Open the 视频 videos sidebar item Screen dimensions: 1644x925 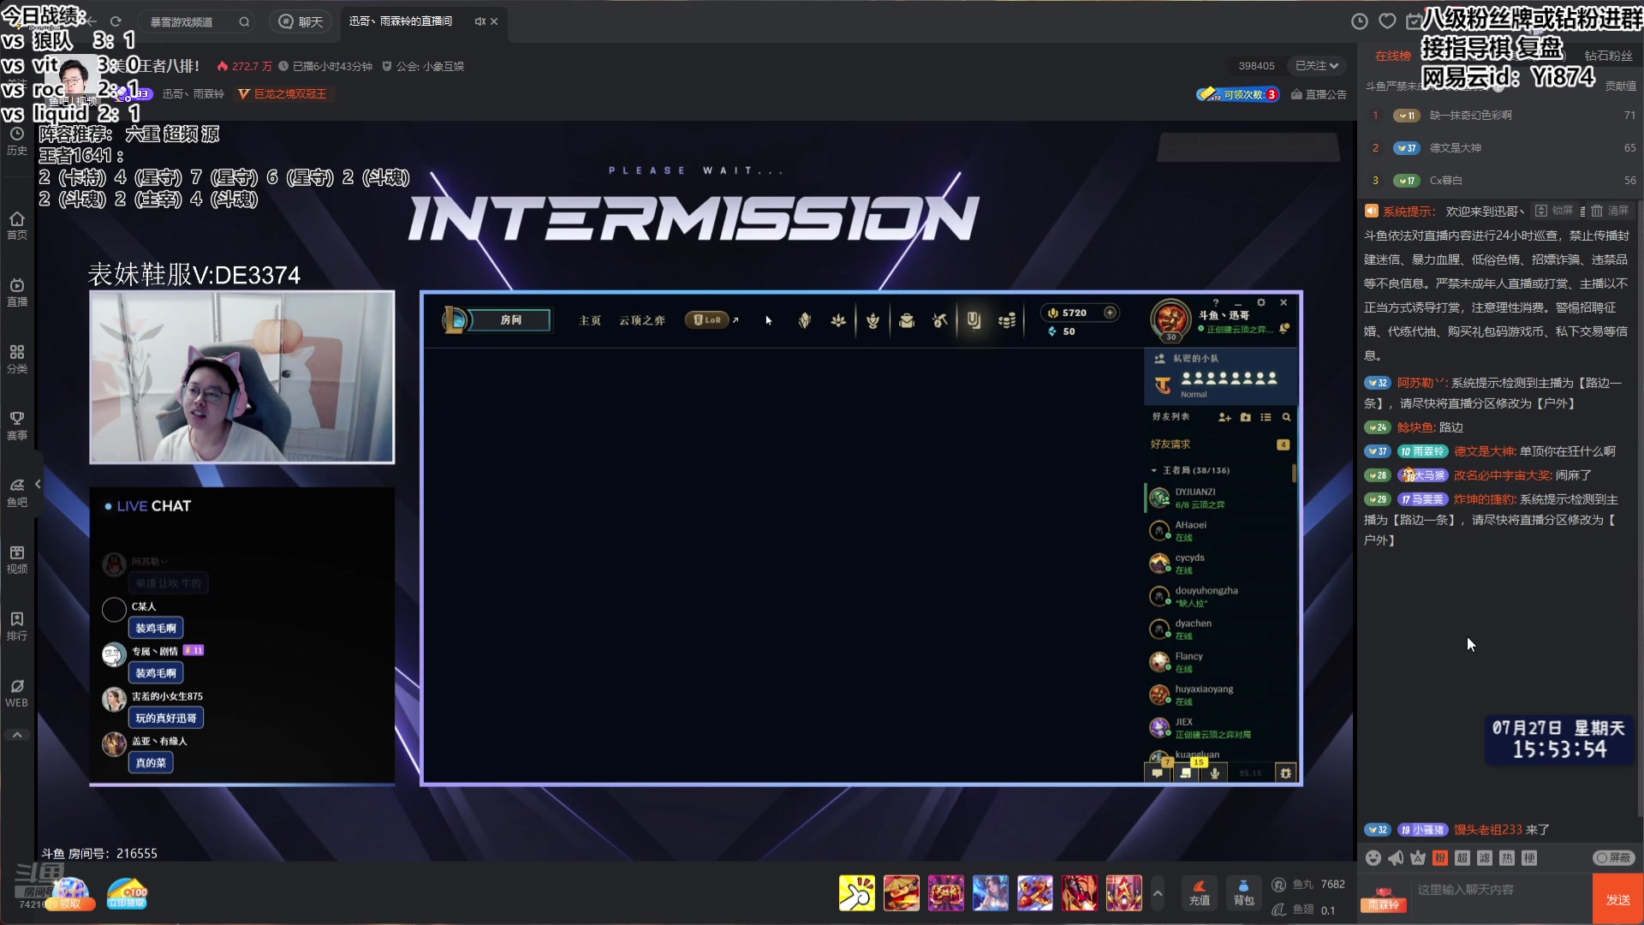[17, 560]
